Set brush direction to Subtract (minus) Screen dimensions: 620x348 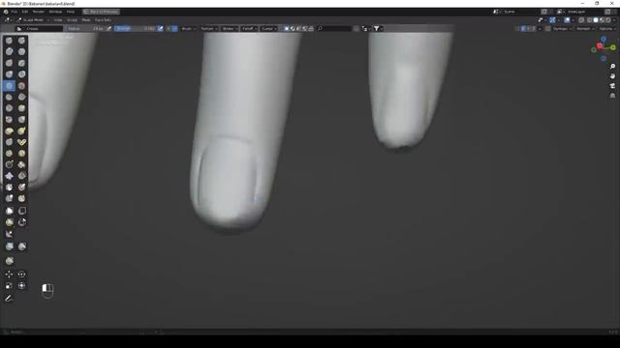tap(174, 28)
